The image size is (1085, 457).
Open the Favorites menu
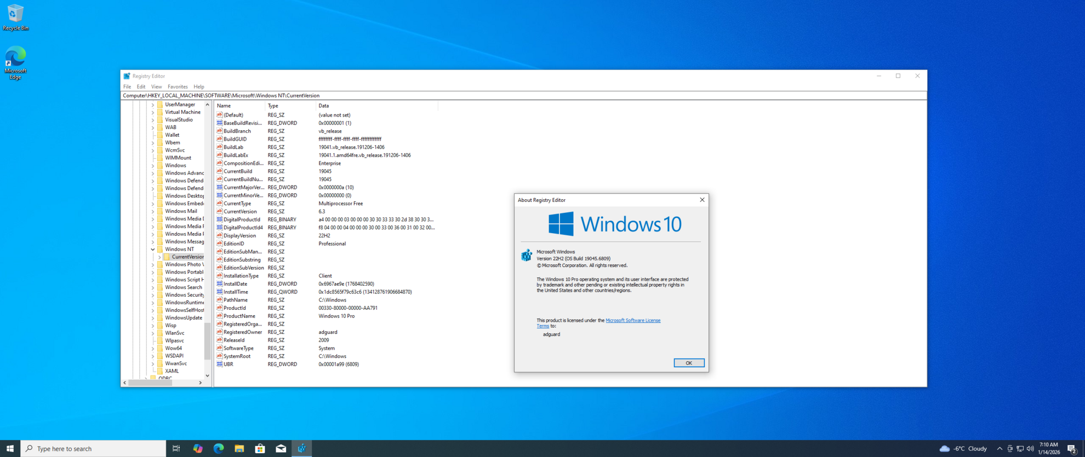point(178,86)
